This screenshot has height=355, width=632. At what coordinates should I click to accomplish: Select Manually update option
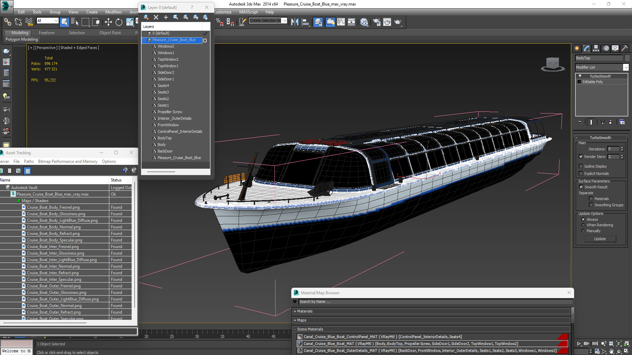click(x=583, y=231)
